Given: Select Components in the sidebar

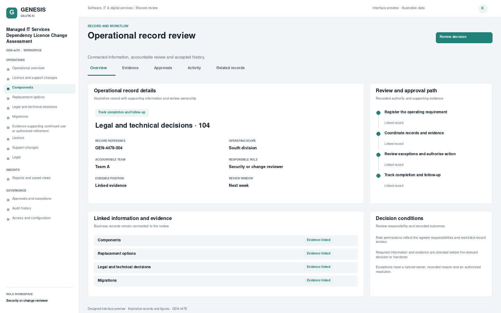Looking at the screenshot, I should pyautogui.click(x=39, y=89).
